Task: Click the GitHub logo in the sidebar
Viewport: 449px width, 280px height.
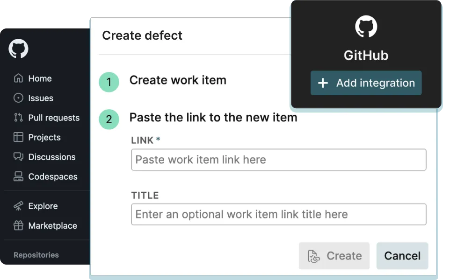Action: coord(19,49)
